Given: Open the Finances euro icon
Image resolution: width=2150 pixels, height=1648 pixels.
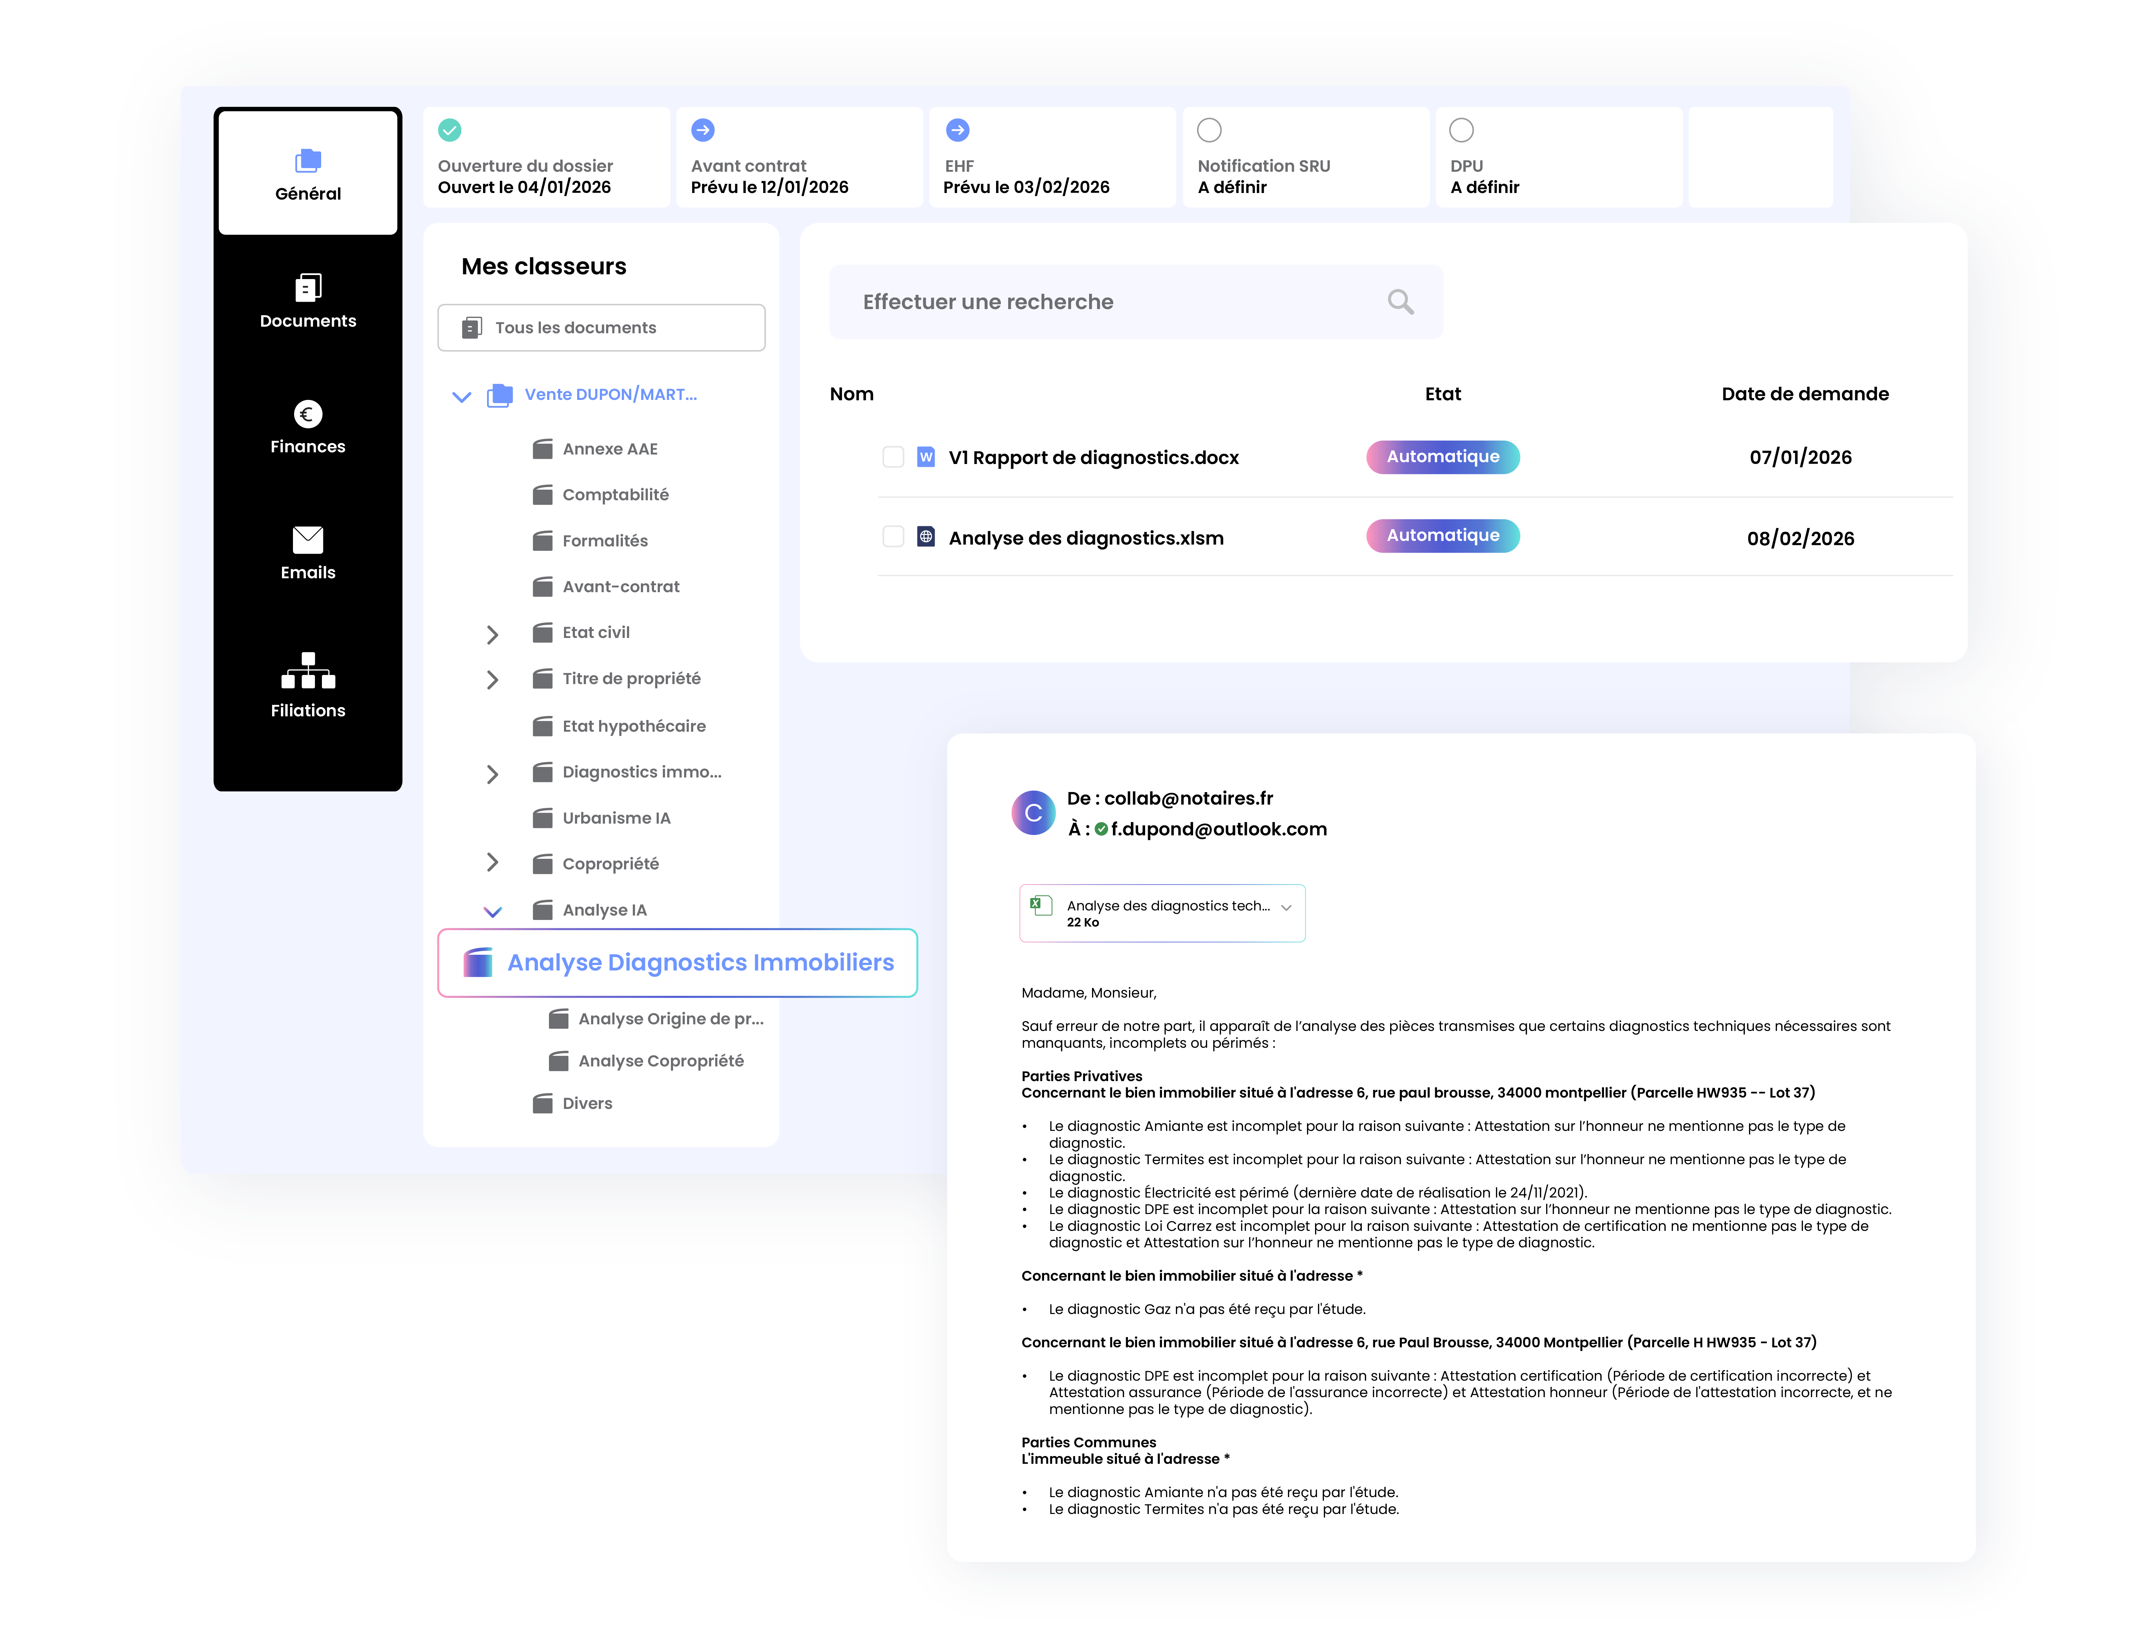Looking at the screenshot, I should 308,414.
